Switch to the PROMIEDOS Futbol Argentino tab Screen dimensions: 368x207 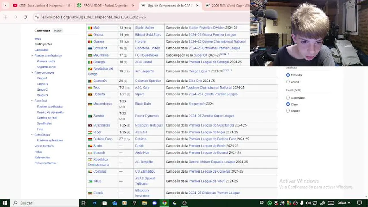point(106,5)
